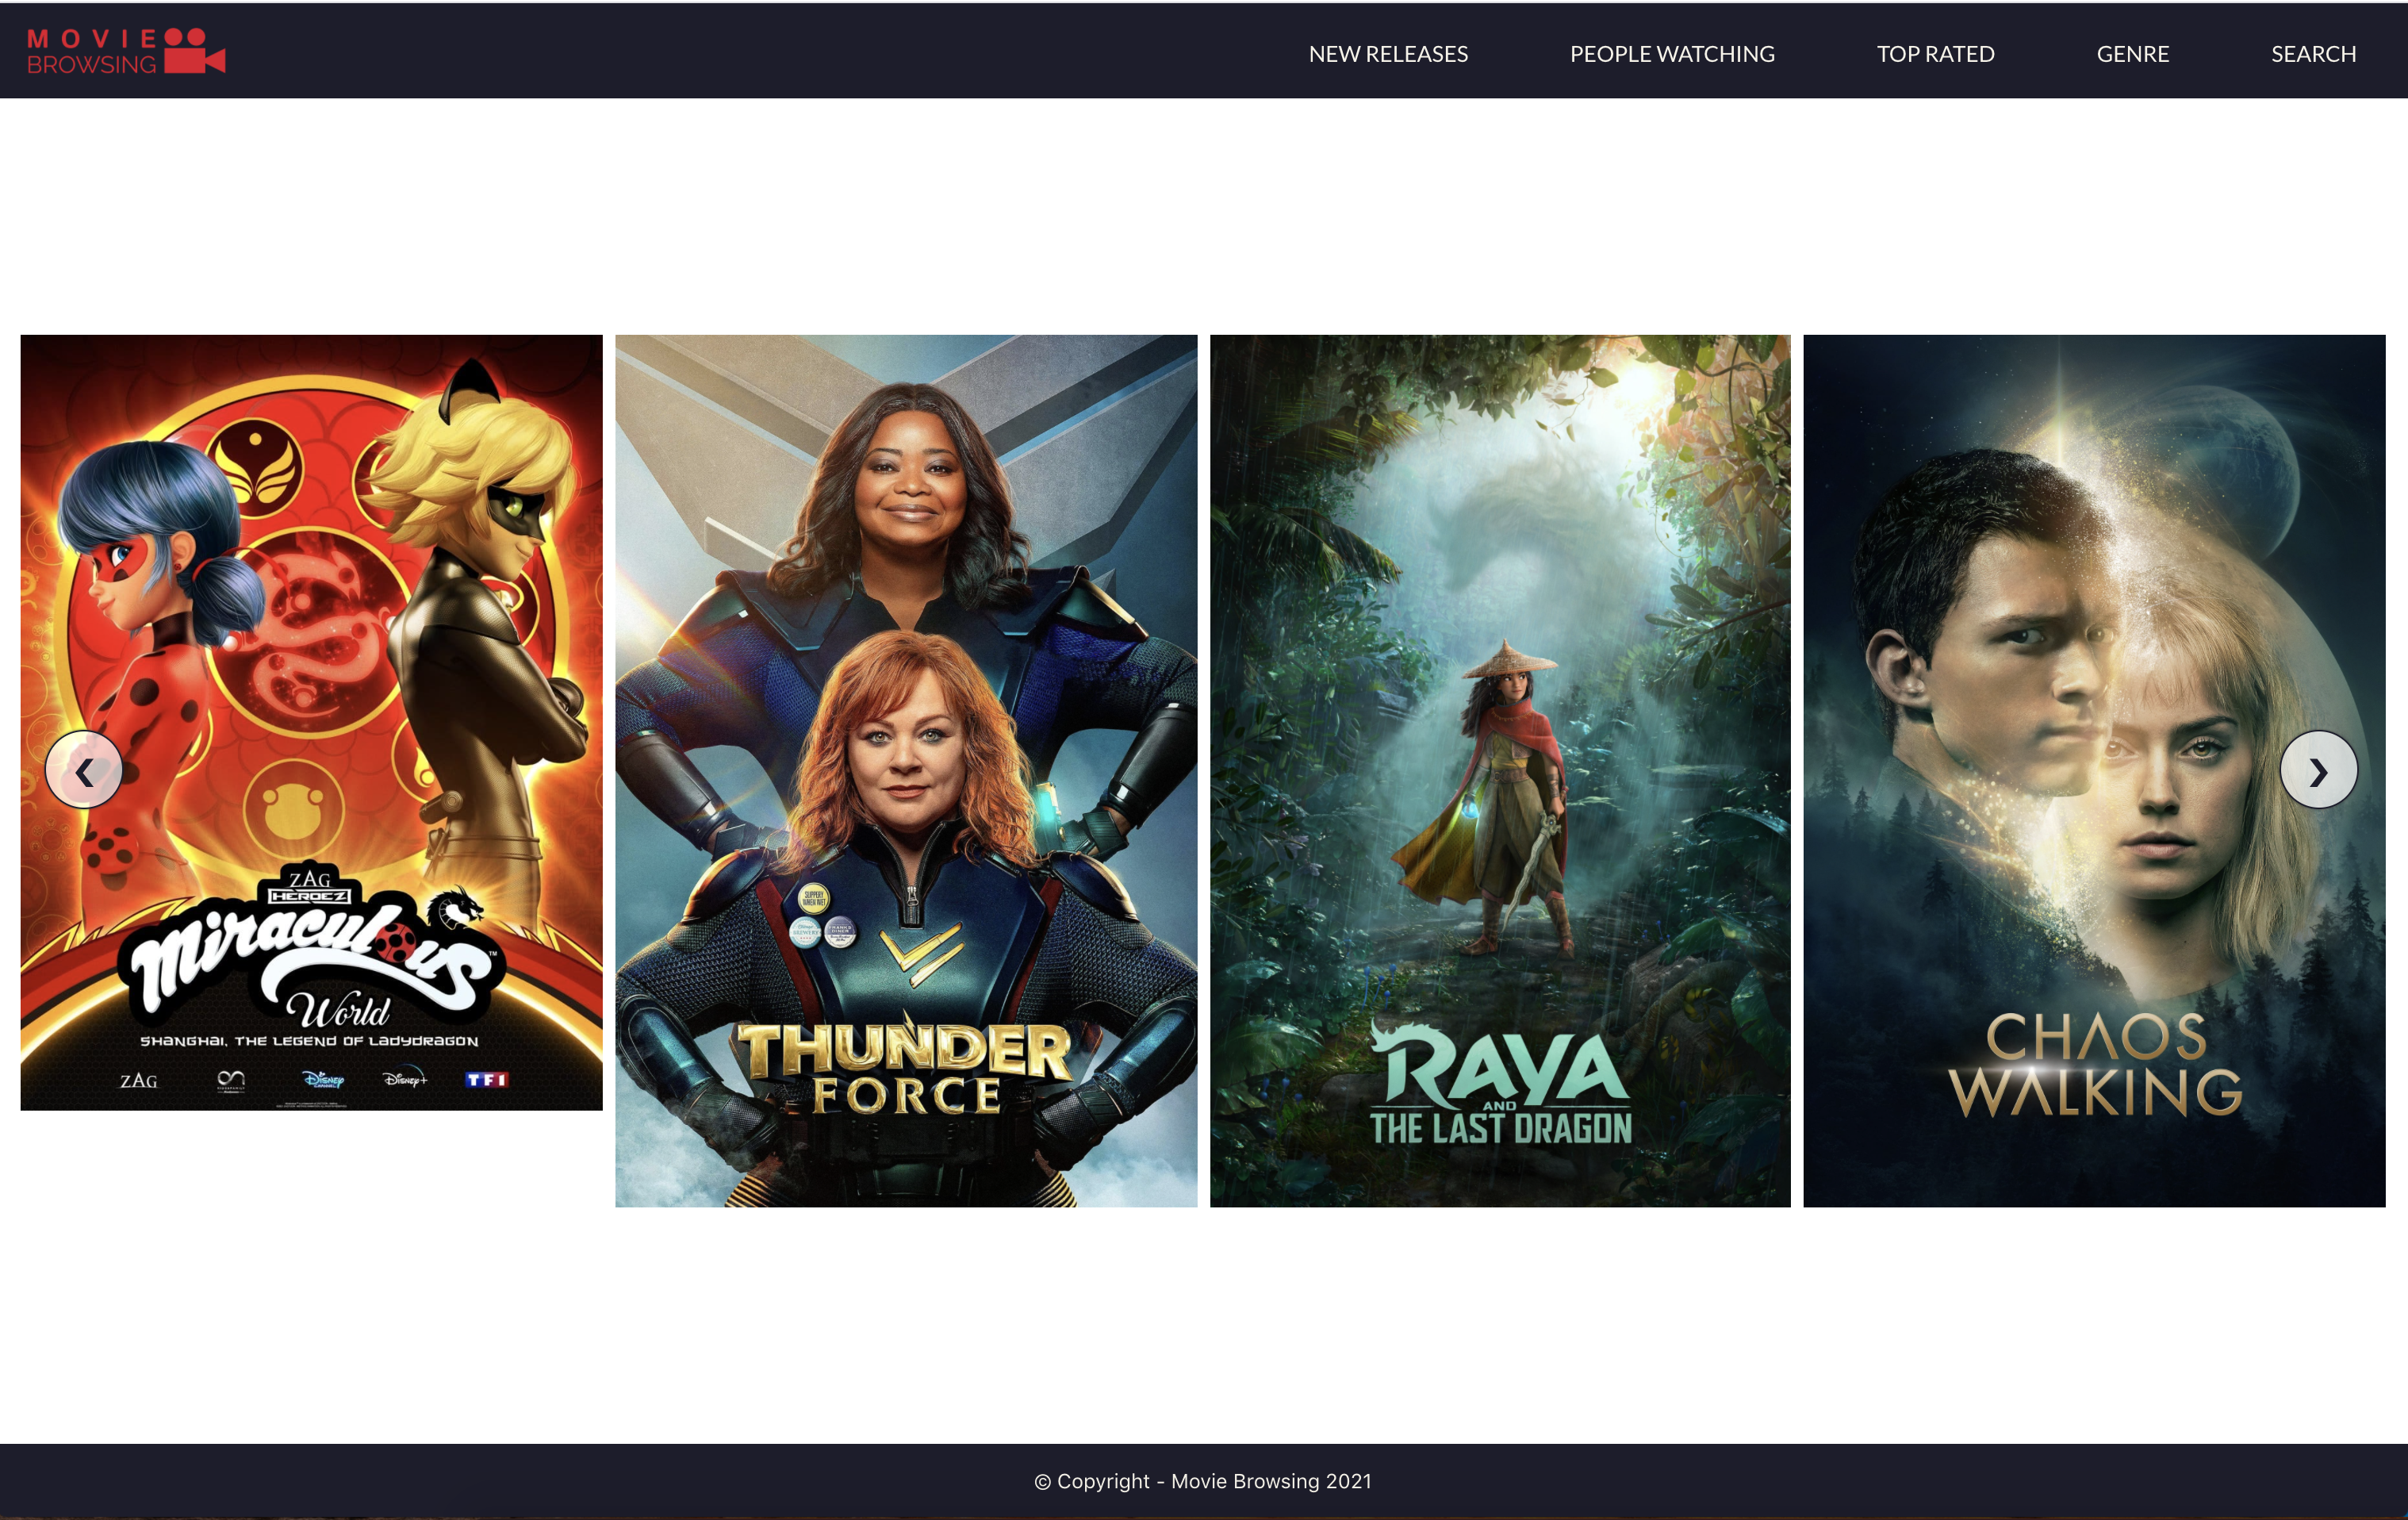Click the Movie Browsing camera logo
The width and height of the screenshot is (2408, 1520).
pos(126,51)
